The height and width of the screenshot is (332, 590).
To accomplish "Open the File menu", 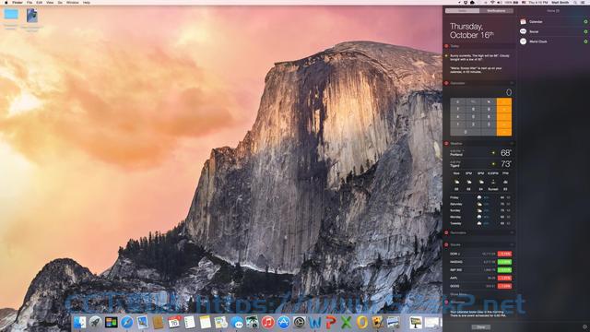I will click(x=29, y=2).
